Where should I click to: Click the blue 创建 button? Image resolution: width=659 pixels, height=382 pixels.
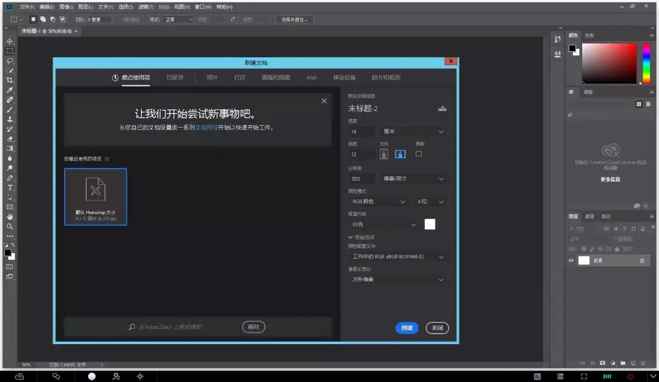coord(406,328)
